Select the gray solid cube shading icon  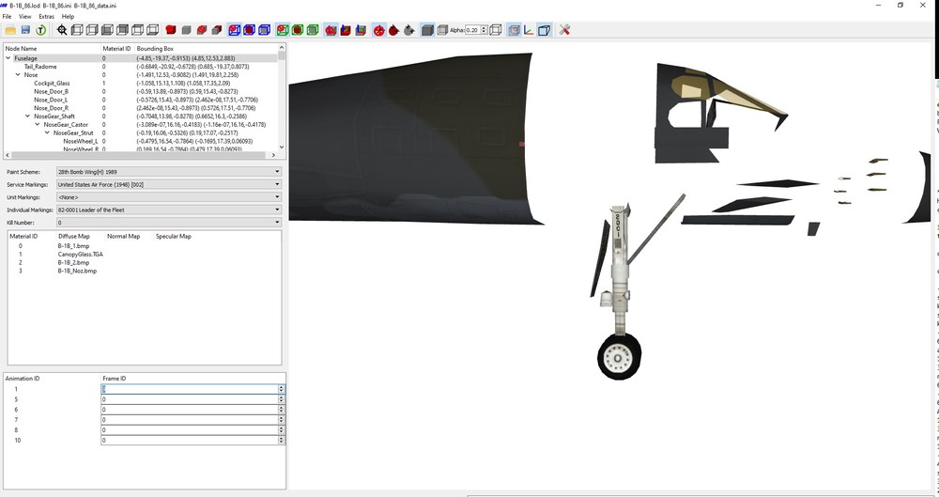pos(427,30)
